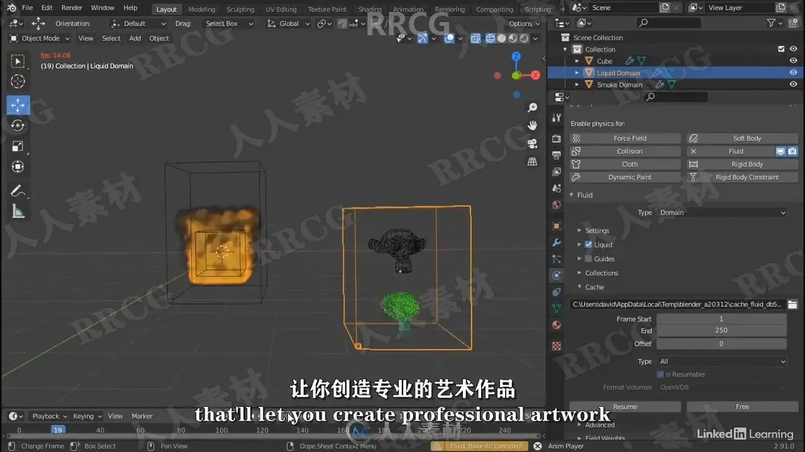Click the viewport zoom magnifier icon
805x452 pixels.
pos(533,108)
